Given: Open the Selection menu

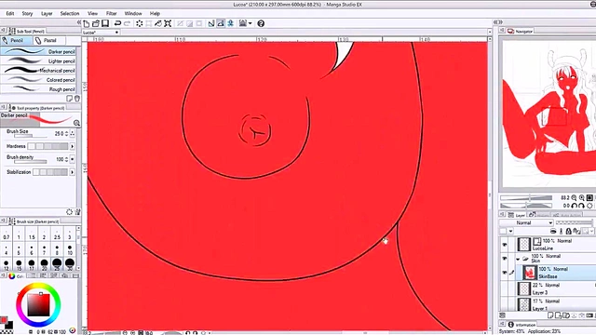Looking at the screenshot, I should pyautogui.click(x=70, y=13).
